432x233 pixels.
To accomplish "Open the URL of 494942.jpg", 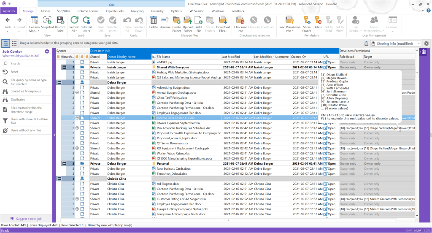I will point(329,62).
